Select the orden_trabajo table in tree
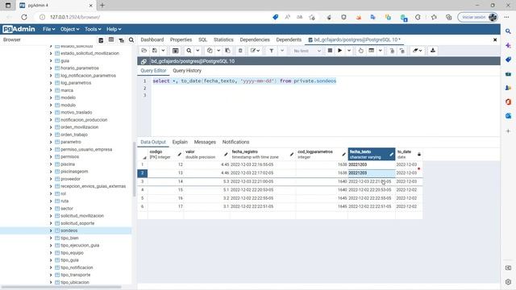The width and height of the screenshot is (516, 290). [74, 135]
